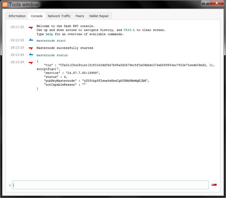Click the red reply arrow at 19:13:24
The width and height of the screenshot is (226, 198).
click(31, 63)
